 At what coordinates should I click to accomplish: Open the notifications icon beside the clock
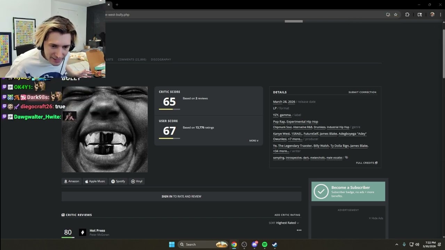(439, 244)
